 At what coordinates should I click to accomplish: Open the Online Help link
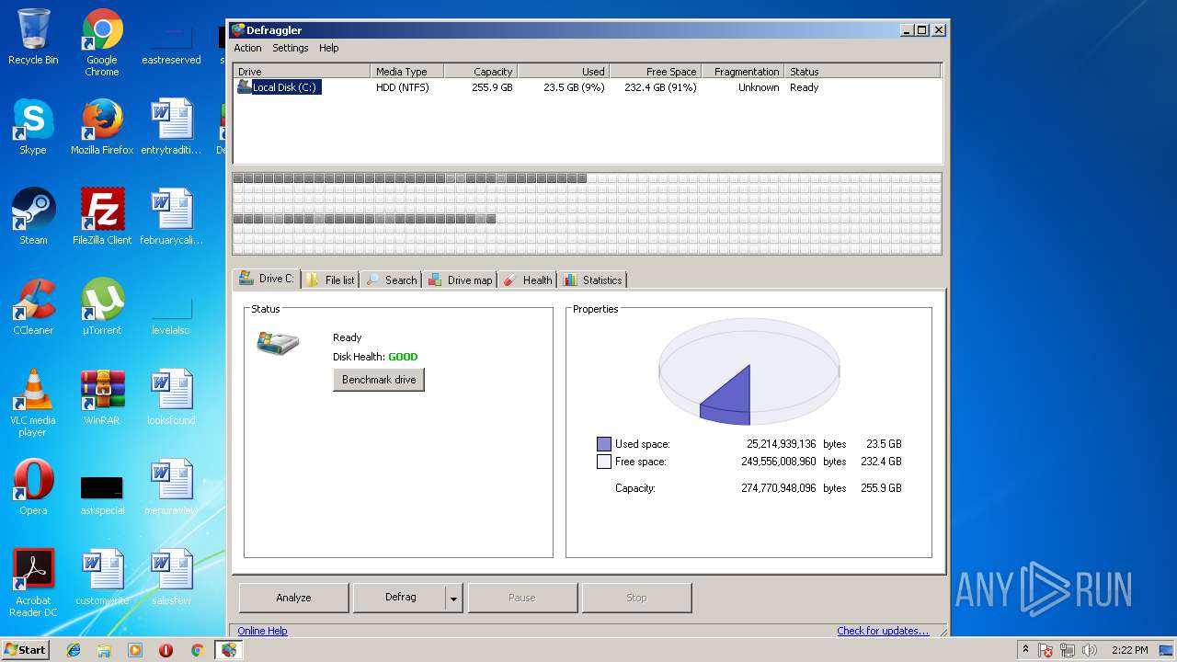pyautogui.click(x=263, y=631)
